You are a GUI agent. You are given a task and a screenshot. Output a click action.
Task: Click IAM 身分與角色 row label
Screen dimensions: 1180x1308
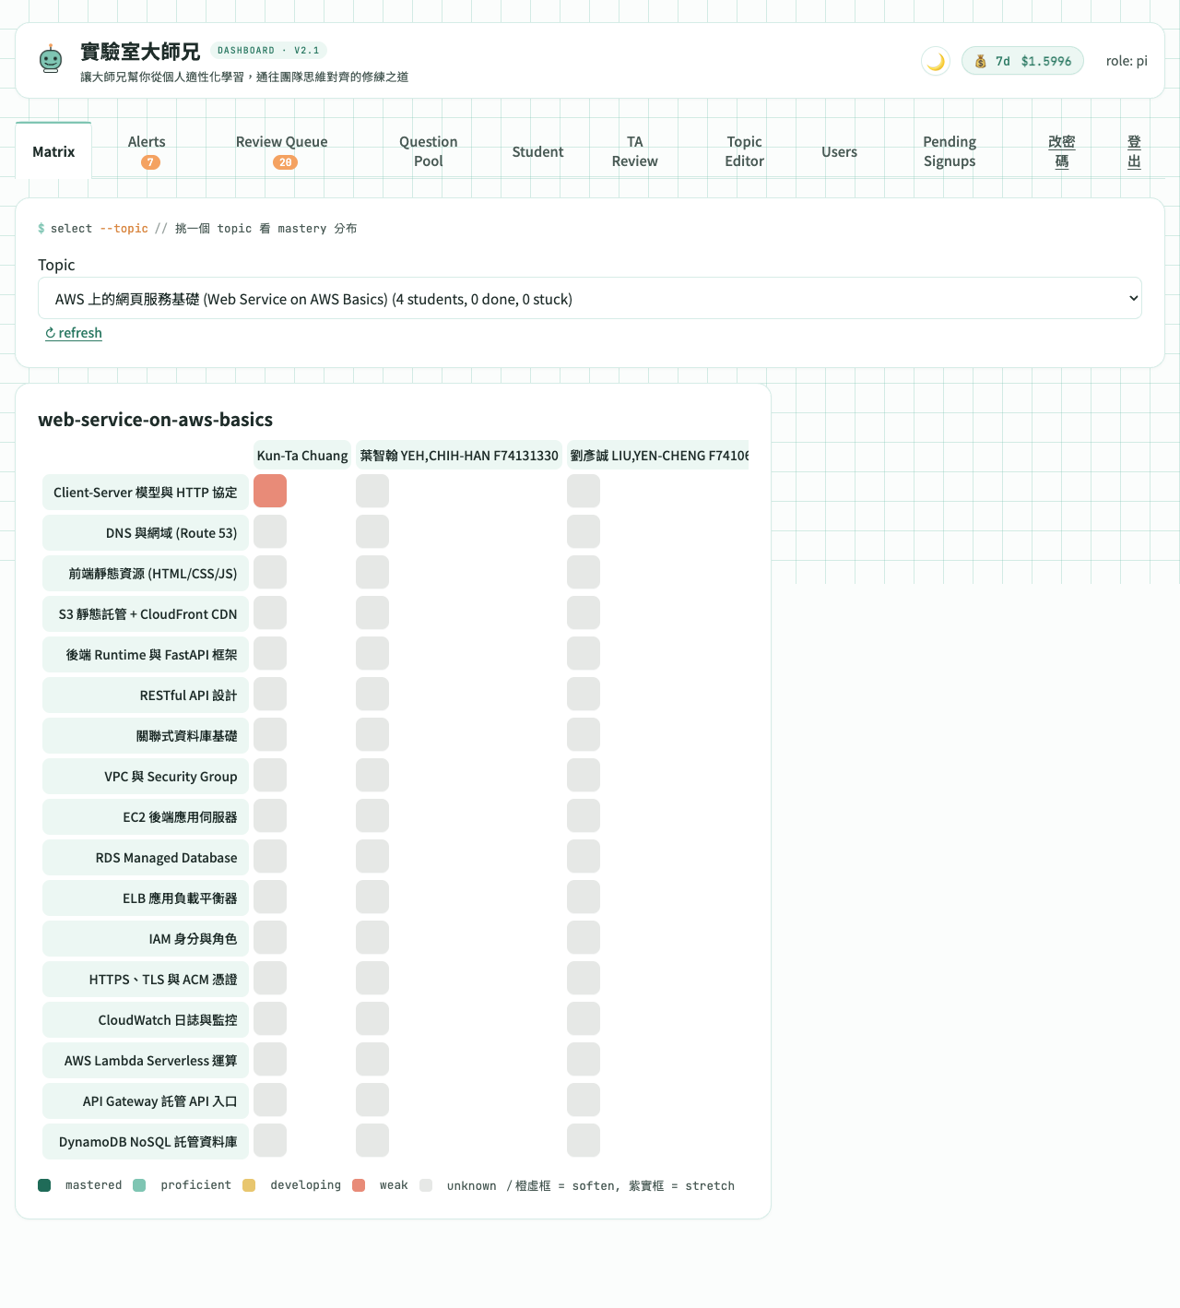(x=146, y=939)
